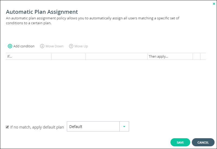Screen dimensions: 217x149
Task: Click the narrow column header after 'Then apply...'
Action: coord(196,56)
